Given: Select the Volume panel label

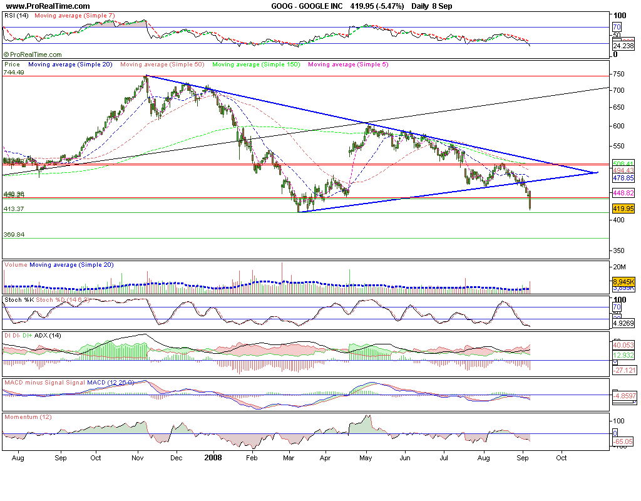Looking at the screenshot, I should (x=16, y=265).
